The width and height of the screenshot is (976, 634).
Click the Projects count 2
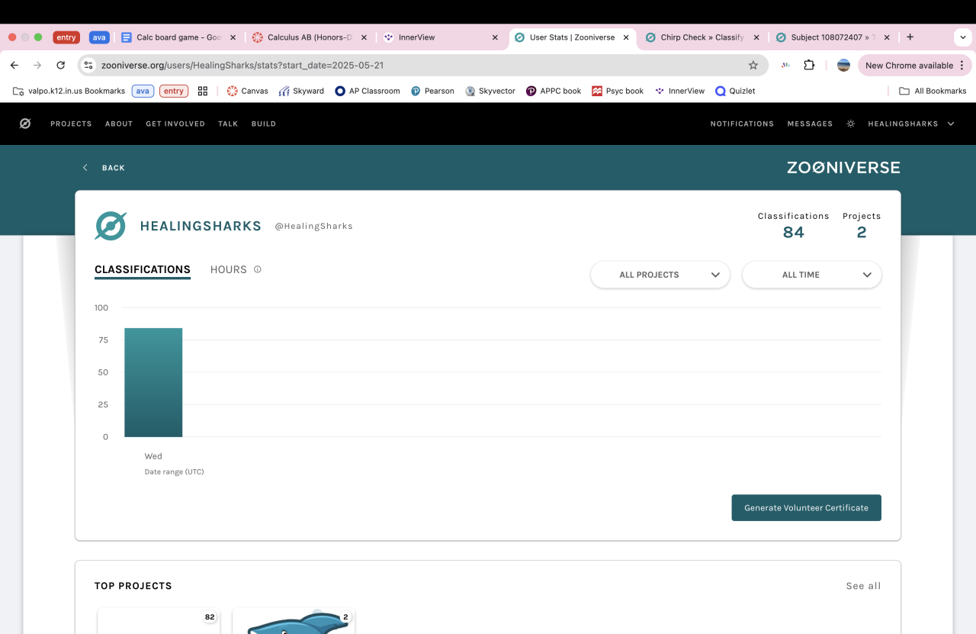[862, 233]
